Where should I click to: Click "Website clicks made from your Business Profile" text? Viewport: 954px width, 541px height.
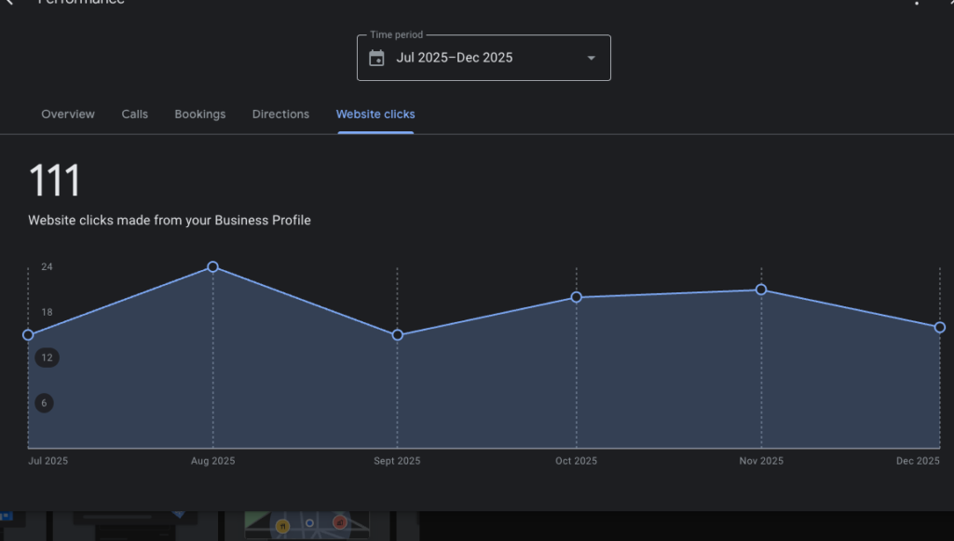(x=170, y=220)
